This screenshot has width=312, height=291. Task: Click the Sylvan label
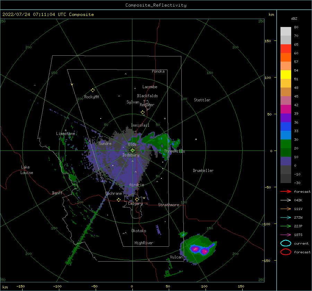(x=133, y=102)
